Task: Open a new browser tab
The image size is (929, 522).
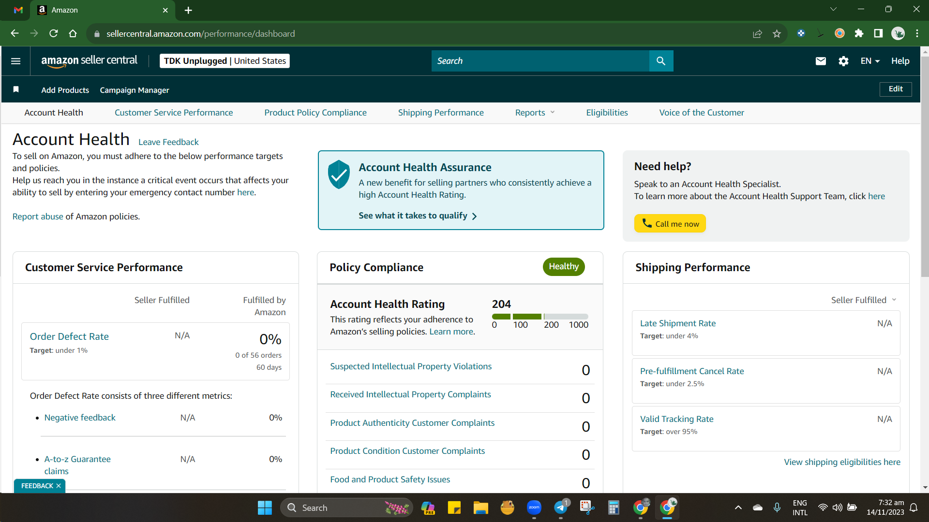Action: point(188,10)
